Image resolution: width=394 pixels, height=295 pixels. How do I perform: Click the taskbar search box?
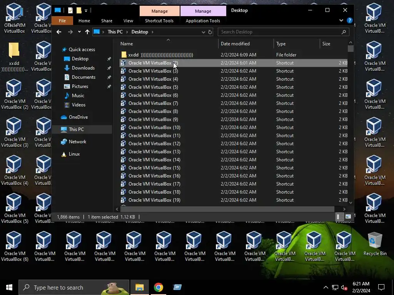(x=74, y=287)
